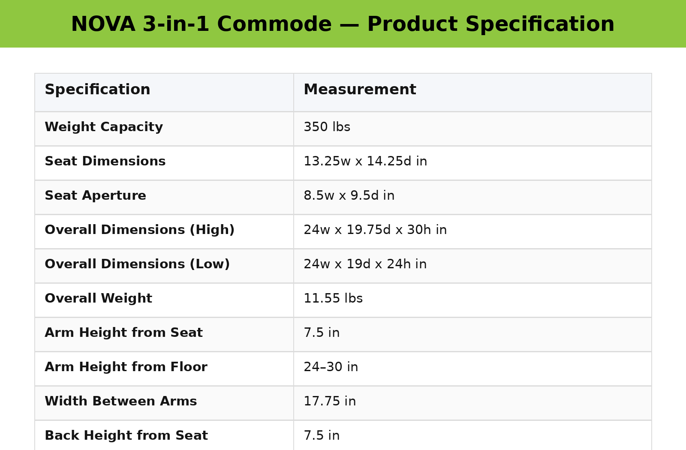Select the Arm Height from Seat label
The width and height of the screenshot is (686, 450).
(x=123, y=333)
